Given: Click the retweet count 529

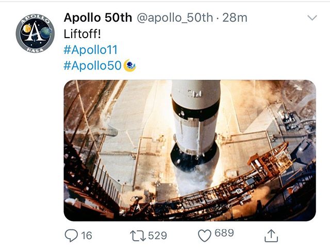Looking at the screenshot, I should 157,236.
